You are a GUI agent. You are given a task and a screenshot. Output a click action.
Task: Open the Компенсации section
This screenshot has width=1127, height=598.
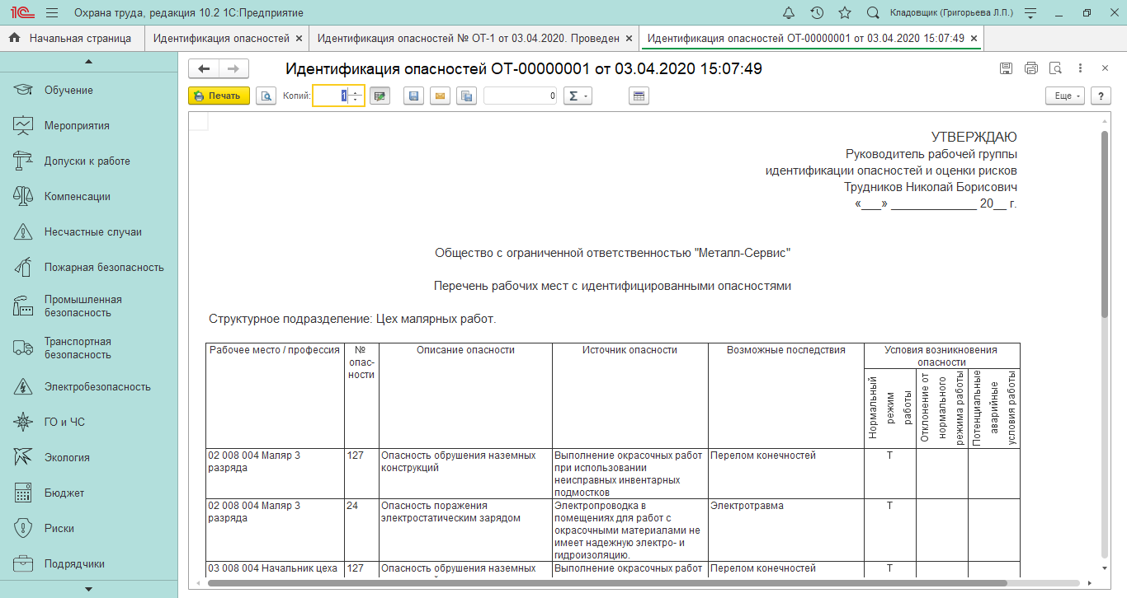pyautogui.click(x=88, y=197)
